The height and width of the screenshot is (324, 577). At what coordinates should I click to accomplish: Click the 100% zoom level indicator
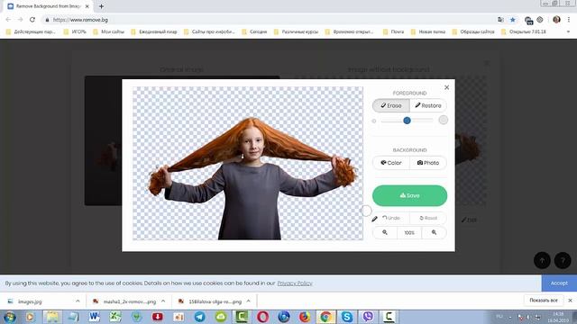(409, 232)
